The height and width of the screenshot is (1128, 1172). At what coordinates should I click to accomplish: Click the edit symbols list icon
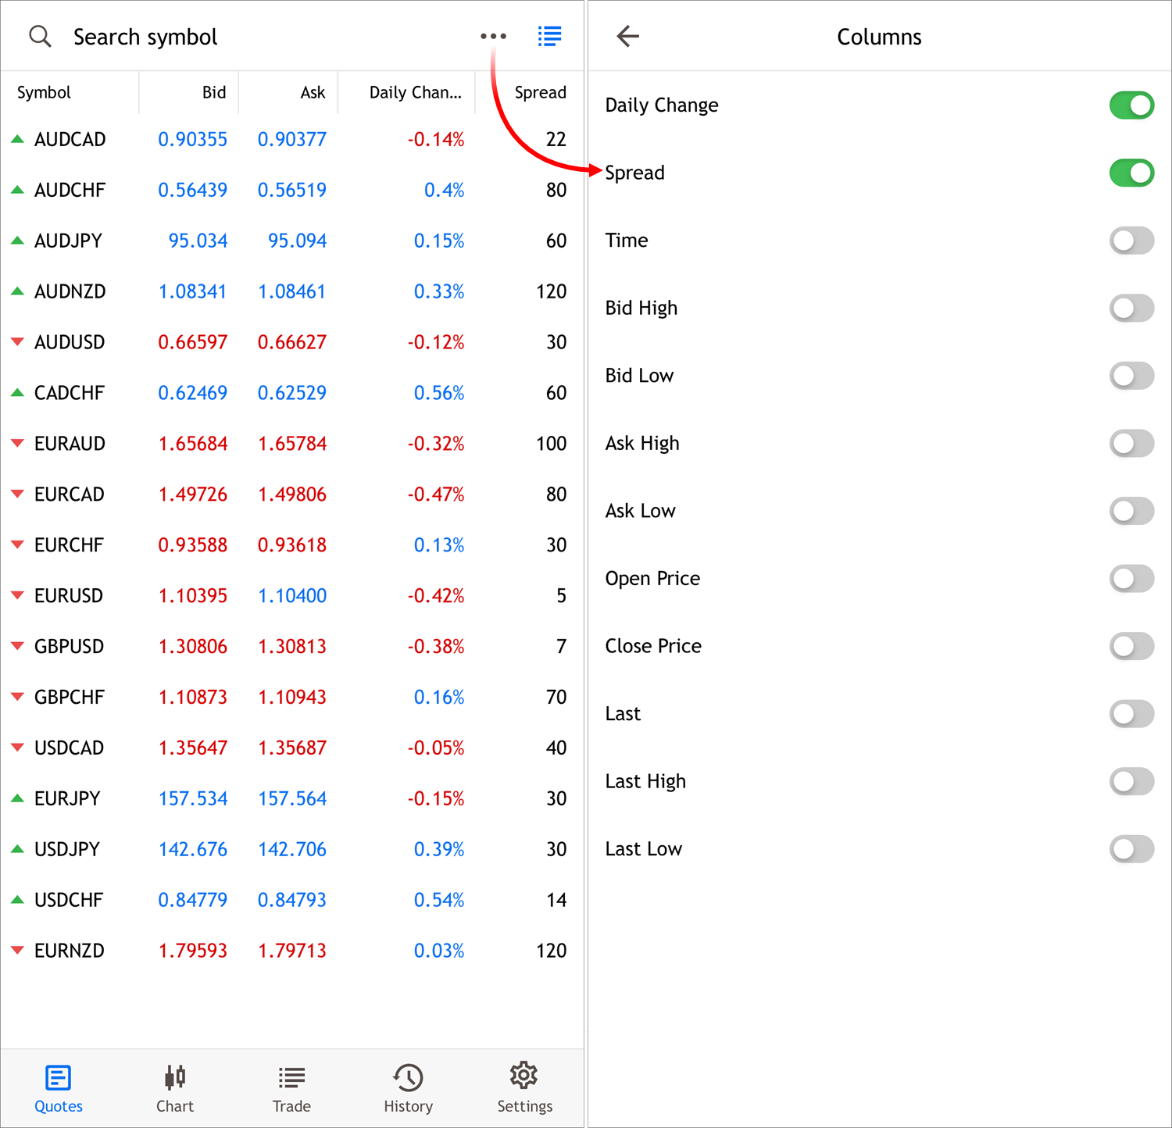549,36
